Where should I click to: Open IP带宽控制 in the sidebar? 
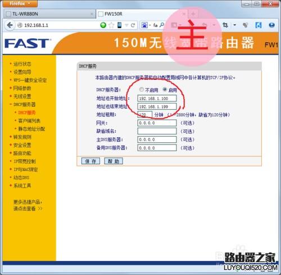[x=25, y=161]
